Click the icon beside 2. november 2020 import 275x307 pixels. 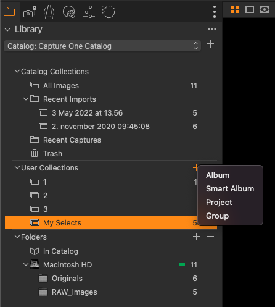click(43, 126)
